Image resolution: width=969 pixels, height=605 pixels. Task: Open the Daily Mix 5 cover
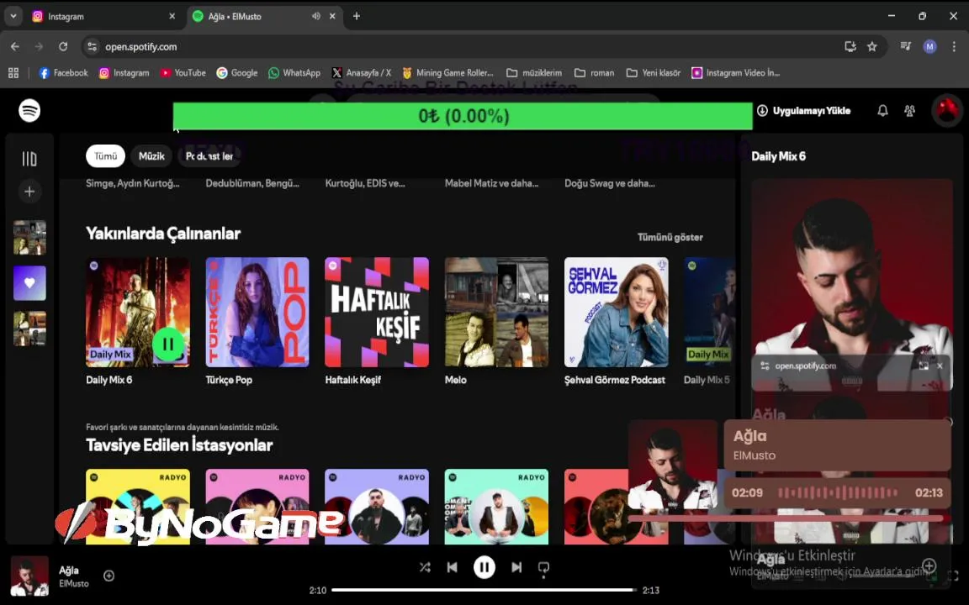tap(709, 313)
